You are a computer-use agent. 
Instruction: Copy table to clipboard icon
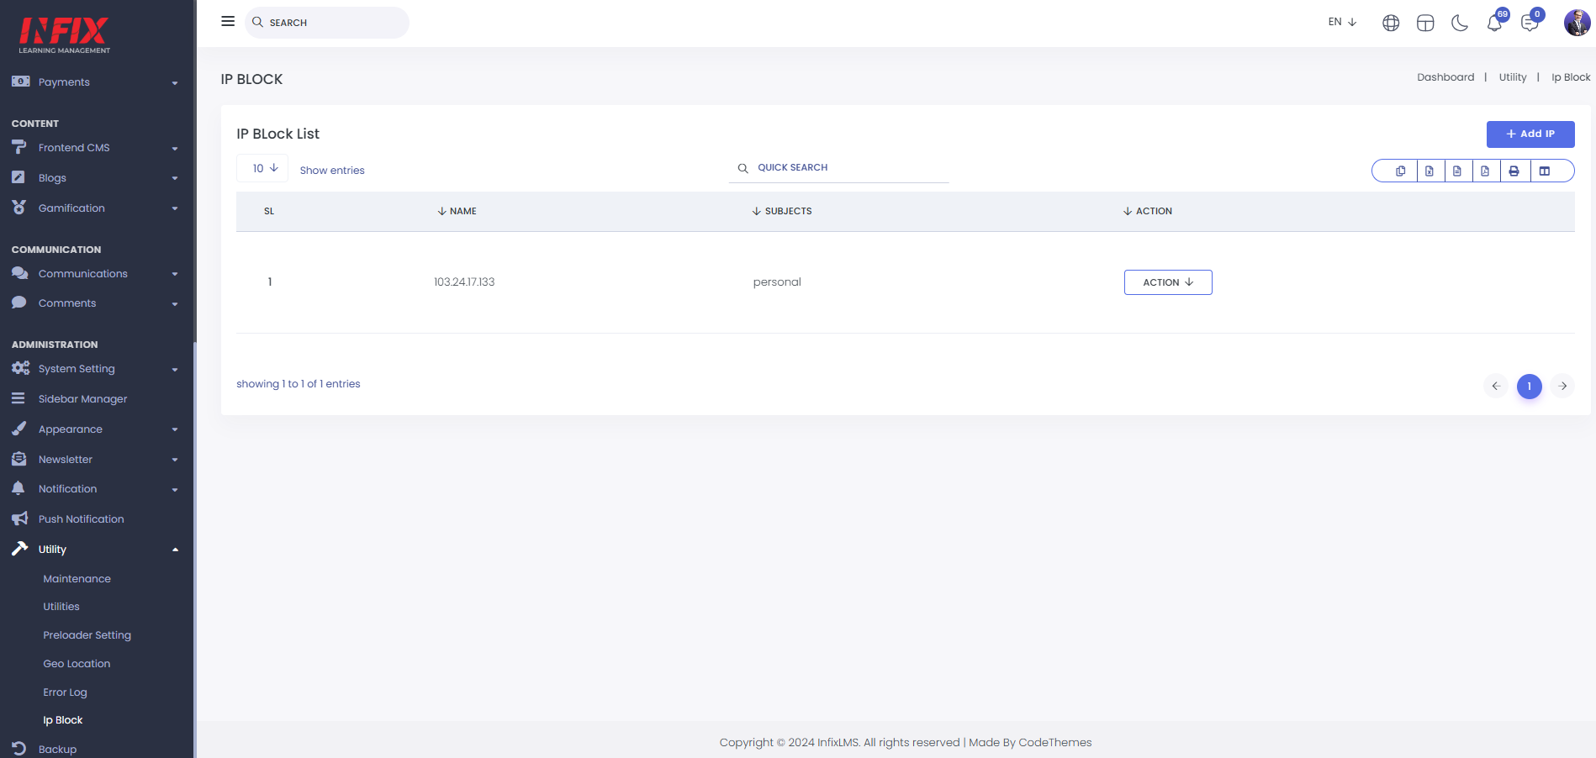point(1400,171)
